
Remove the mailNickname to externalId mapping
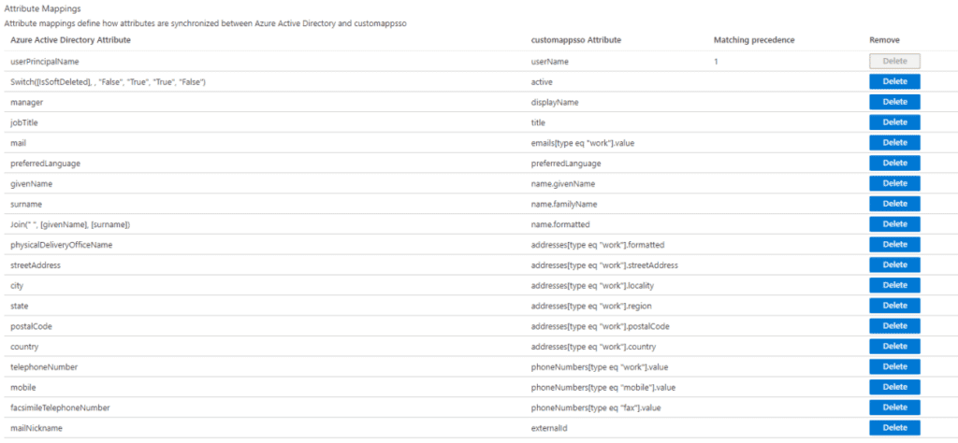(894, 428)
